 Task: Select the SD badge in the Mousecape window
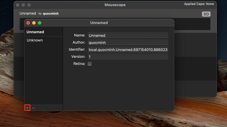click(206, 14)
